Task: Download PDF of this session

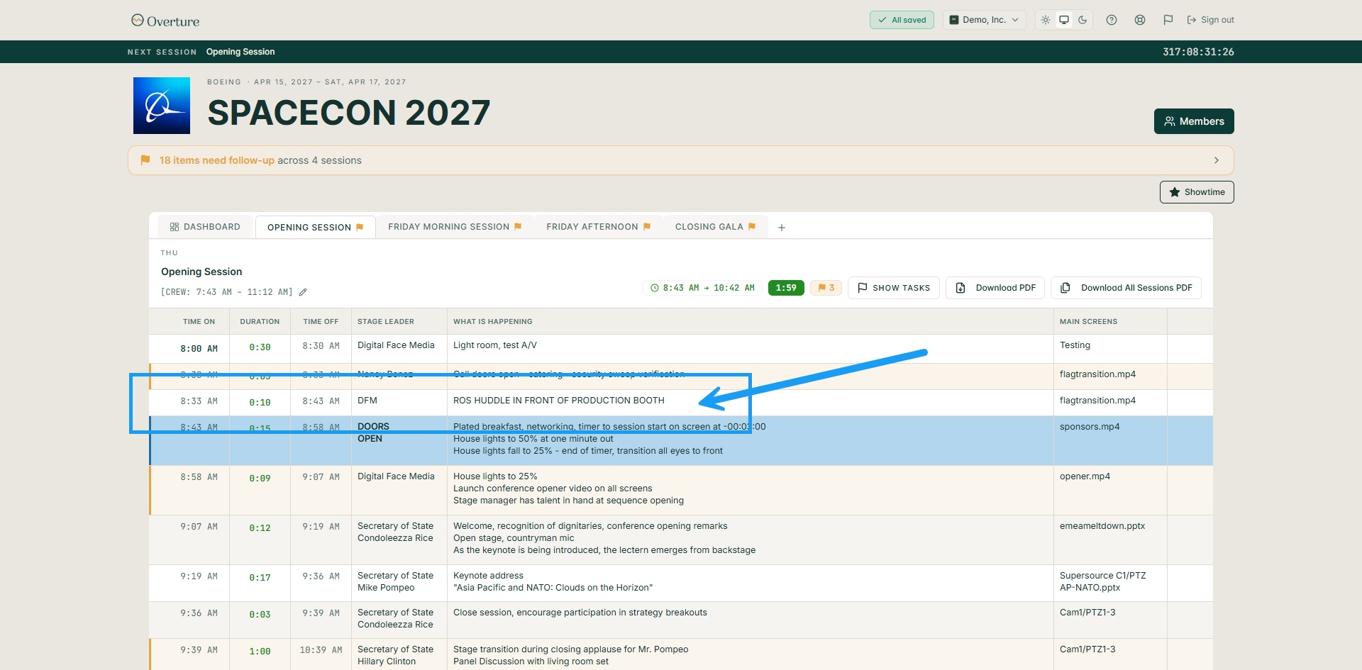Action: click(x=995, y=288)
